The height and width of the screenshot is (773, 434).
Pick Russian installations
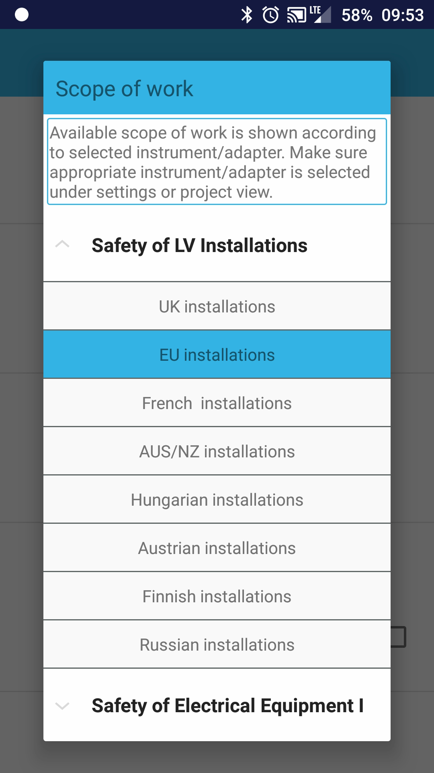[x=217, y=645]
